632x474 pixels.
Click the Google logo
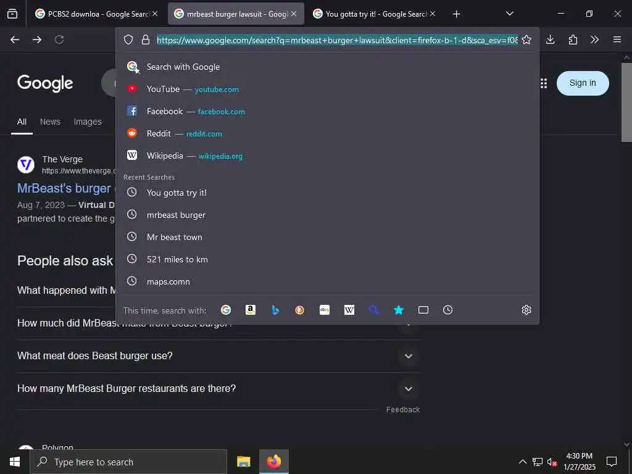coord(45,83)
